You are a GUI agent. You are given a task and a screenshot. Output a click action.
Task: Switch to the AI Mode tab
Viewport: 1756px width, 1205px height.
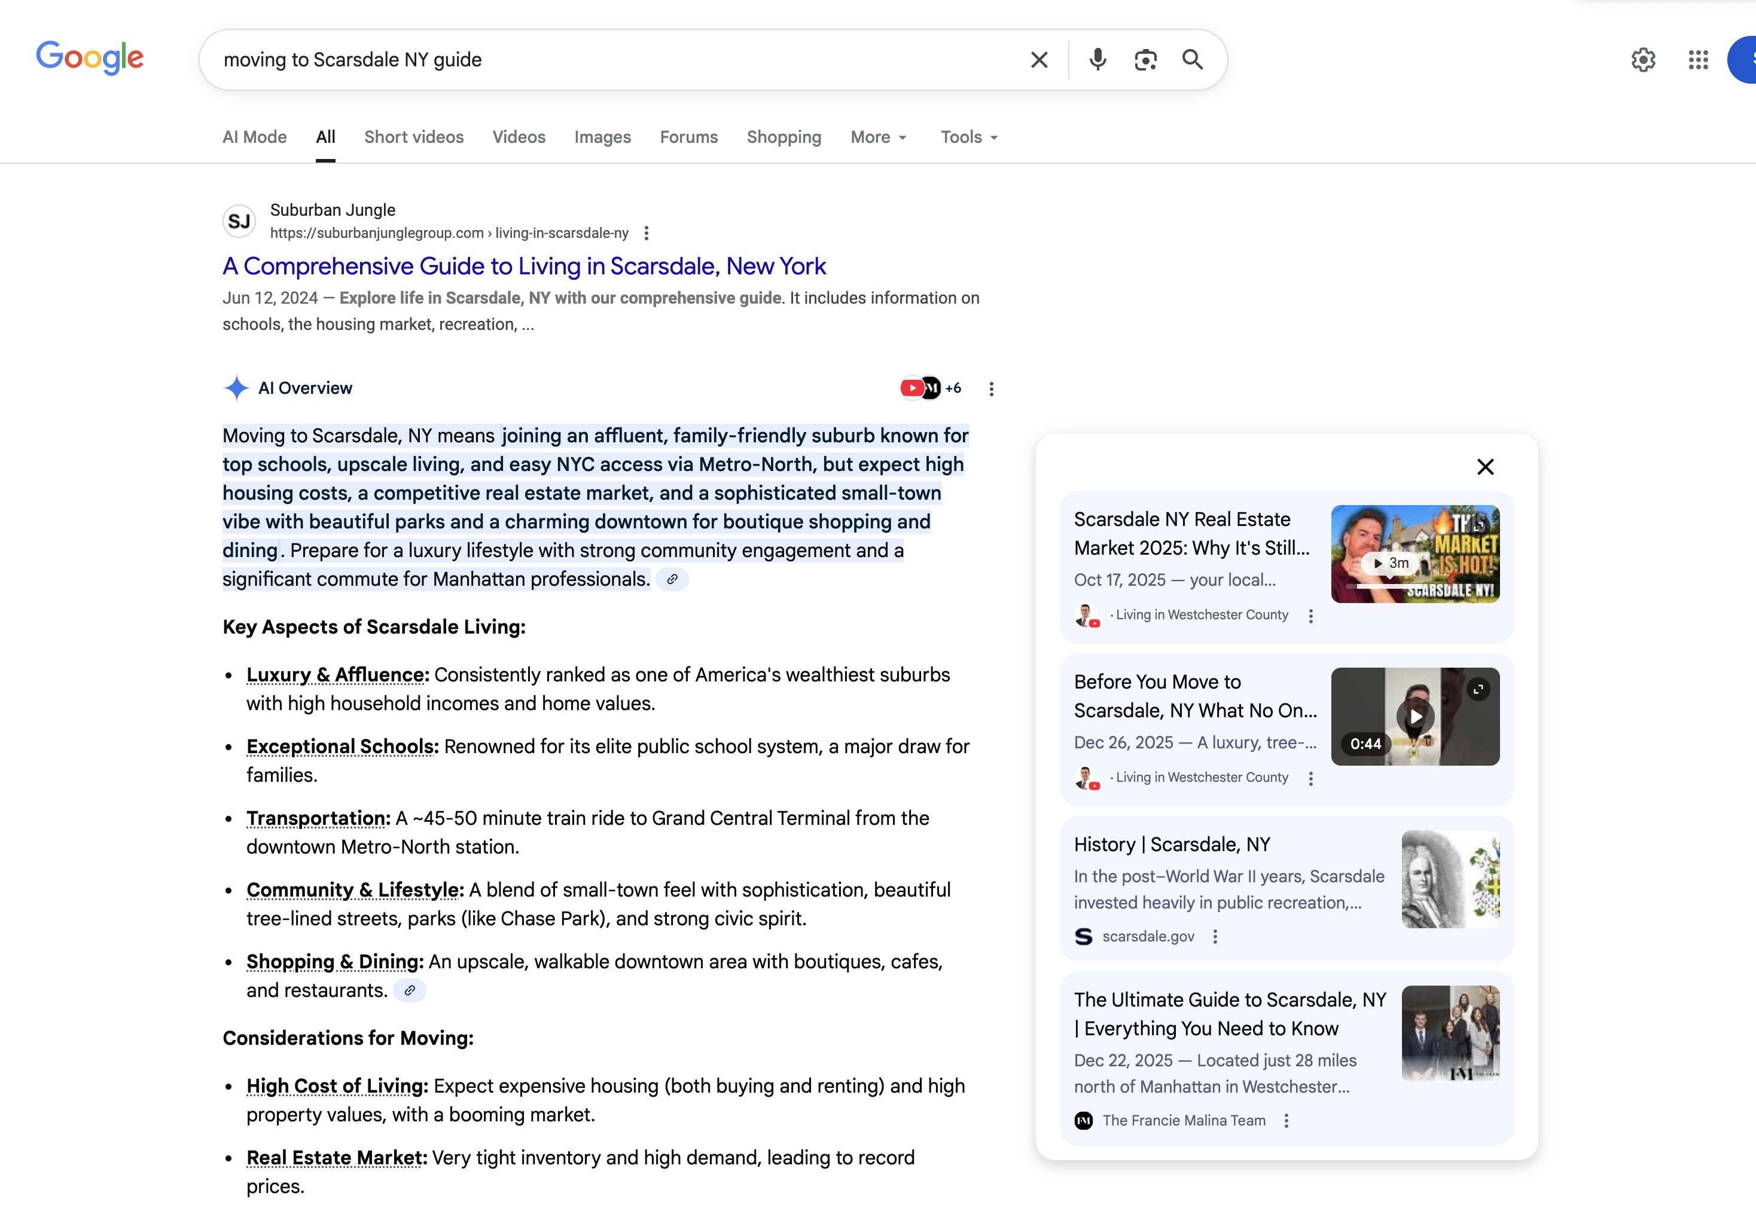(x=255, y=137)
